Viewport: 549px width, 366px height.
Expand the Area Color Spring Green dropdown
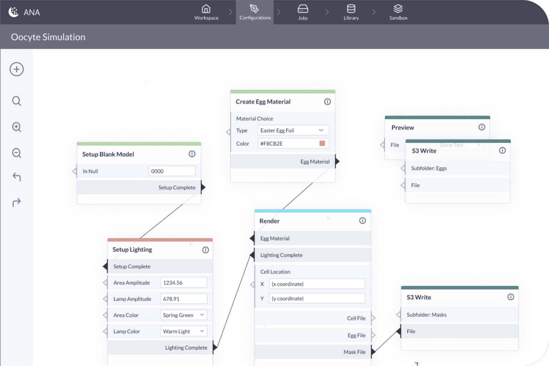(x=183, y=315)
